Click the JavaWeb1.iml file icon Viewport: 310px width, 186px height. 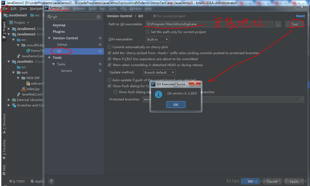pos(19,94)
